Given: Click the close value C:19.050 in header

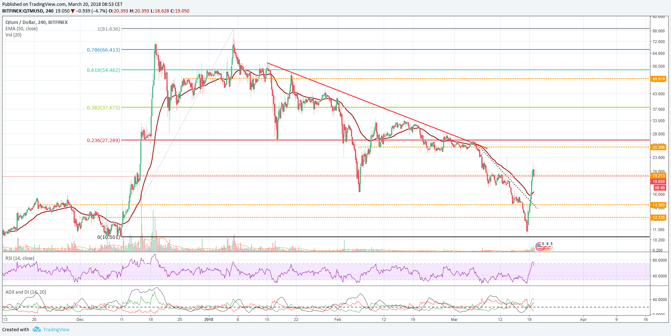Looking at the screenshot, I should 180,11.
